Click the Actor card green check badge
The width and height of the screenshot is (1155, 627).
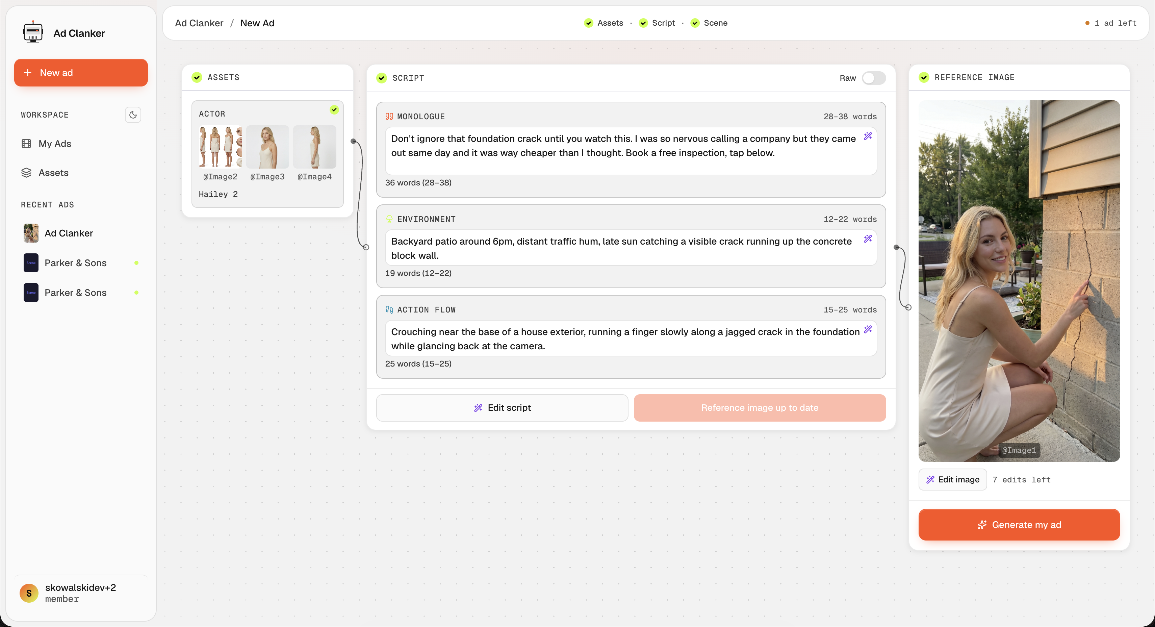pyautogui.click(x=334, y=109)
